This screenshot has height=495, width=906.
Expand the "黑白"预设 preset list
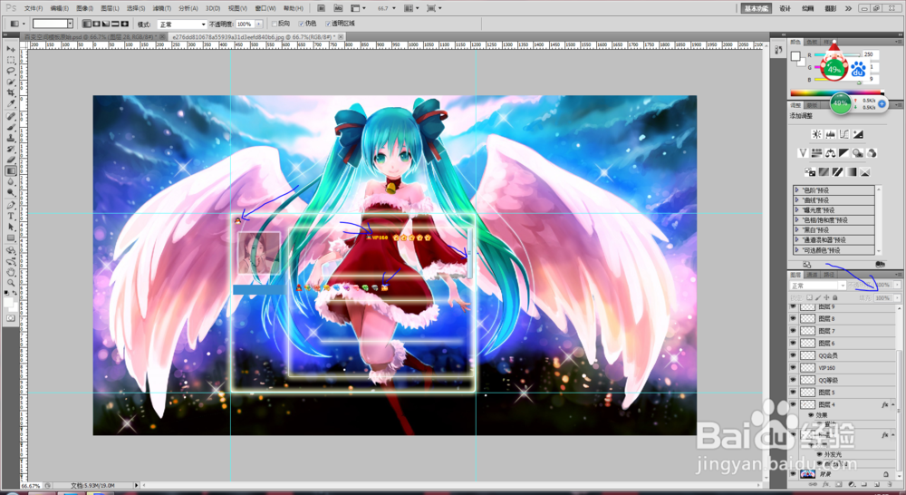(x=796, y=229)
